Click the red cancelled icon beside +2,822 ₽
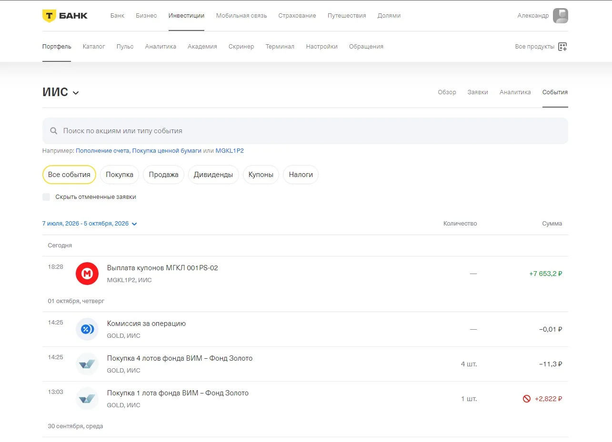The image size is (612, 442). 527,399
